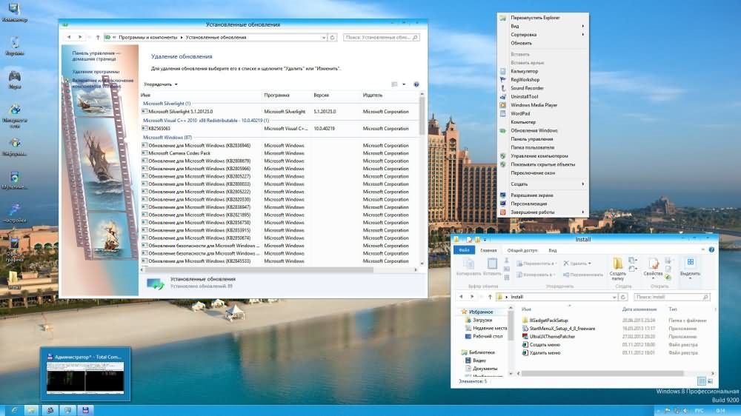Click the Свойства icon in Install ribbon
Image resolution: width=741 pixels, height=416 pixels.
click(653, 267)
